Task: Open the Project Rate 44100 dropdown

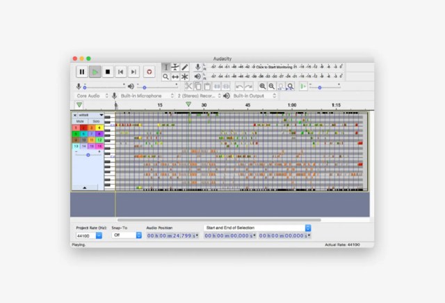Action: coord(89,235)
